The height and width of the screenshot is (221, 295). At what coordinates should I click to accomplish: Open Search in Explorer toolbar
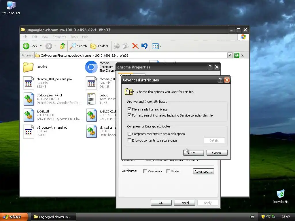(x=78, y=46)
